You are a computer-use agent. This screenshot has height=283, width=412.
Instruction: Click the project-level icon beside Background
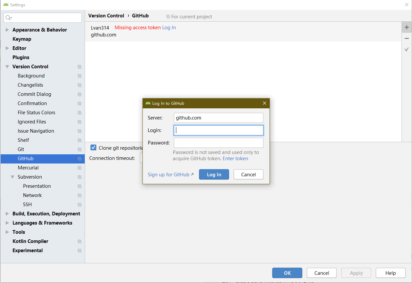click(x=79, y=76)
